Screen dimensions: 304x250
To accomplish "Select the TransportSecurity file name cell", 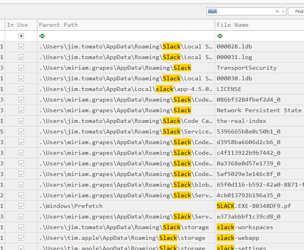I will point(247,68).
